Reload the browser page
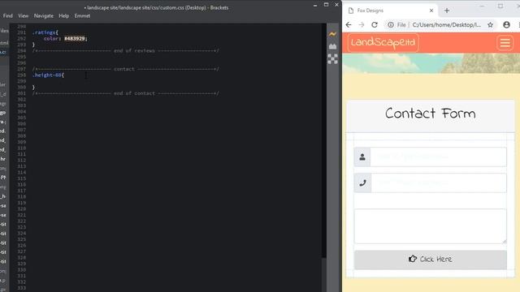Image resolution: width=520 pixels, height=292 pixels. coord(375,25)
